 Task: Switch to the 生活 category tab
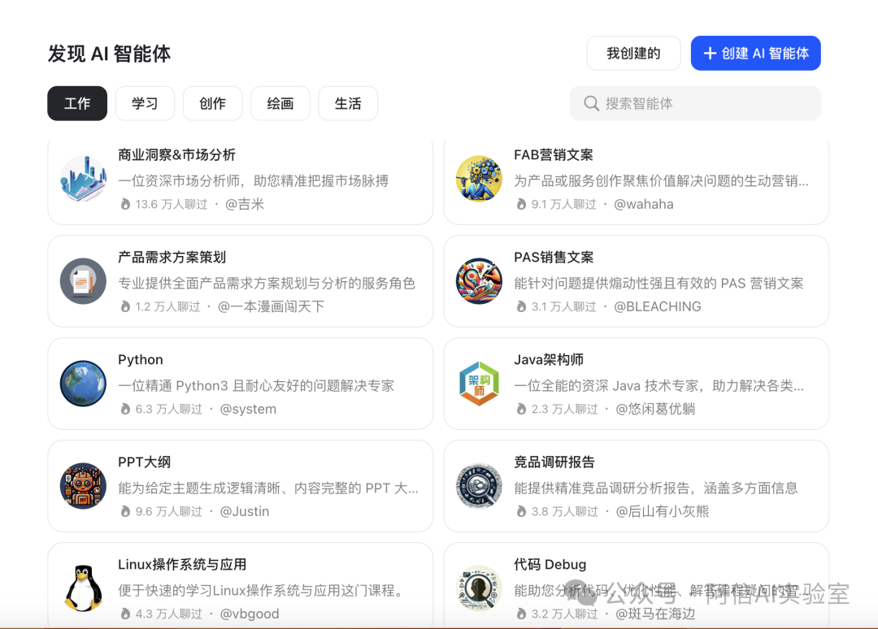348,103
